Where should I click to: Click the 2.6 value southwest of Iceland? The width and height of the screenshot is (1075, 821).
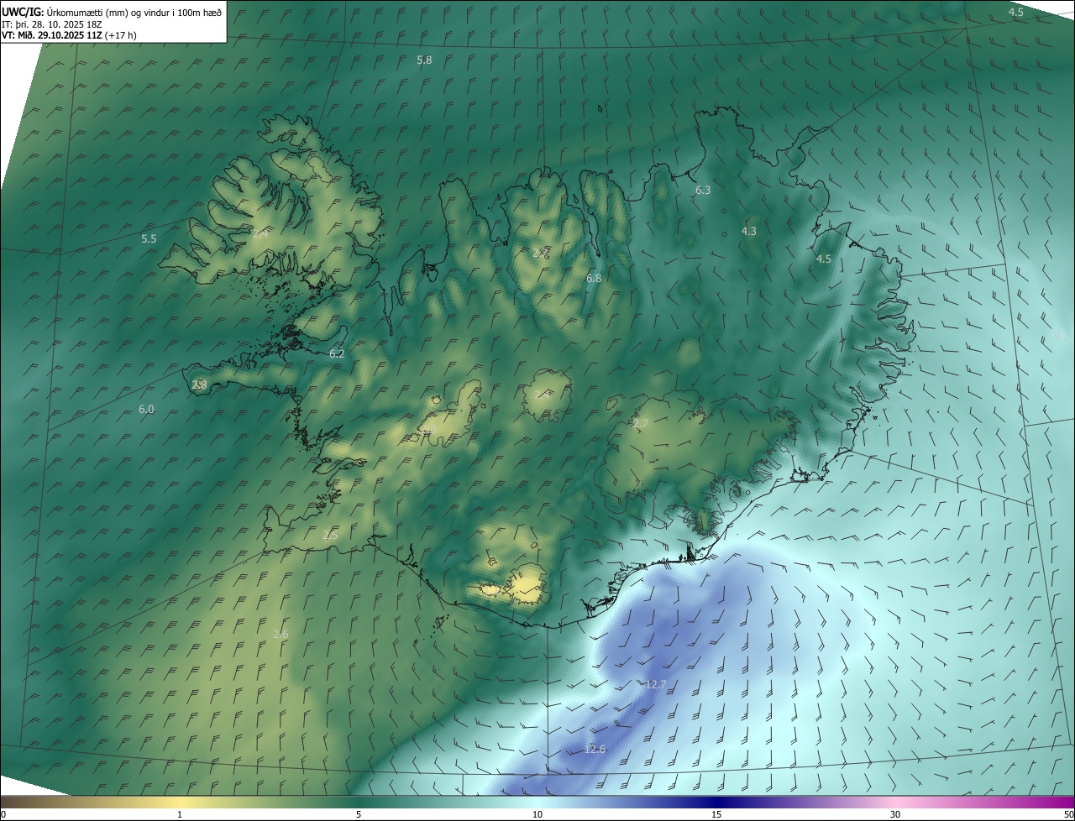pos(281,635)
